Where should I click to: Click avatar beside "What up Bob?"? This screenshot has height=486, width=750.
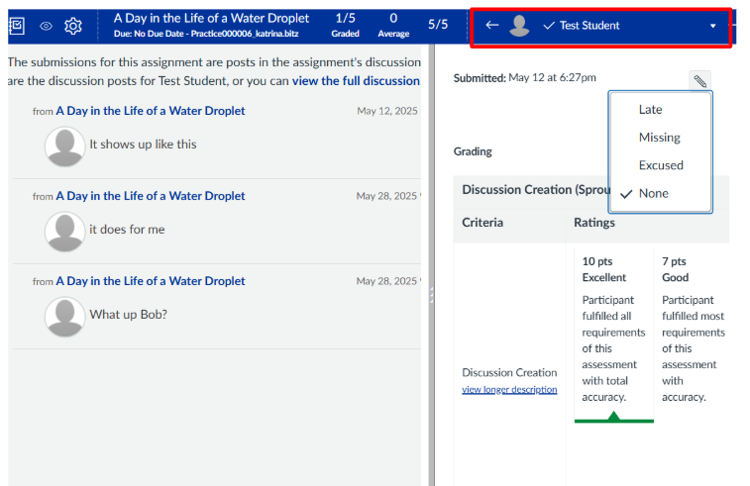[65, 317]
